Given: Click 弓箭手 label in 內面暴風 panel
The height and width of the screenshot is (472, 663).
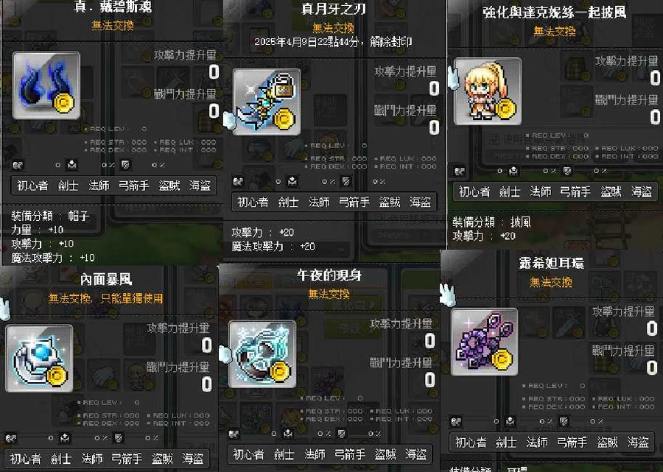Looking at the screenshot, I should pyautogui.click(x=126, y=459).
